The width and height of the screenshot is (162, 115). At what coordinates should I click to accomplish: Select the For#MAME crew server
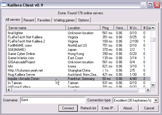[x=78, y=45]
